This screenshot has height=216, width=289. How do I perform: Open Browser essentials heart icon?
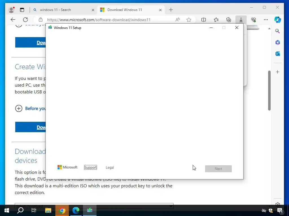[x=253, y=20]
